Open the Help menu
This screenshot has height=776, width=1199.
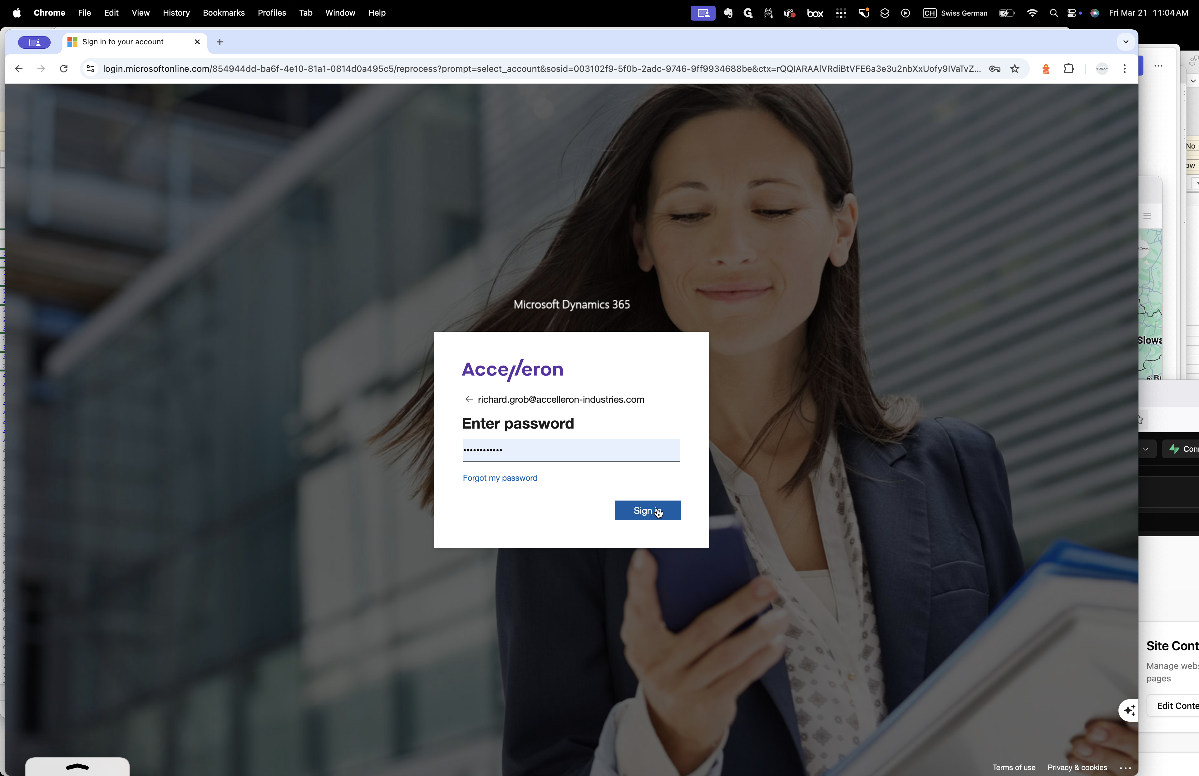pyautogui.click(x=377, y=12)
